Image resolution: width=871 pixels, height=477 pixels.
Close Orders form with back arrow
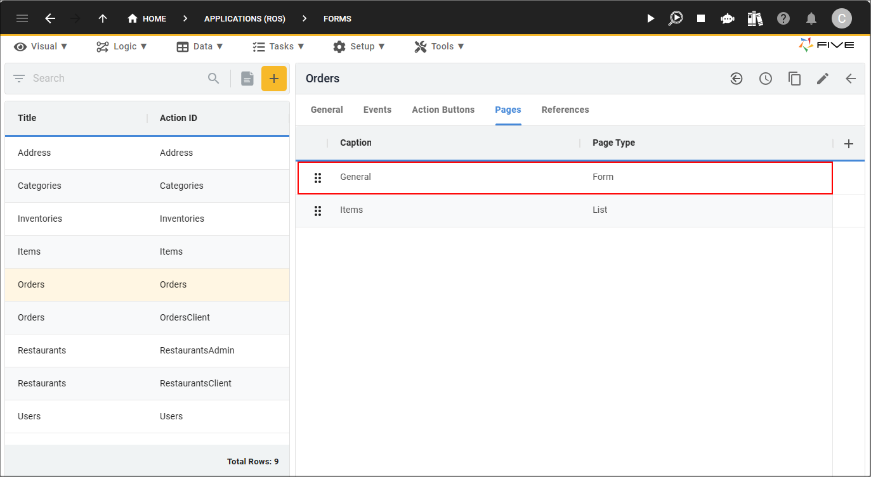[851, 79]
